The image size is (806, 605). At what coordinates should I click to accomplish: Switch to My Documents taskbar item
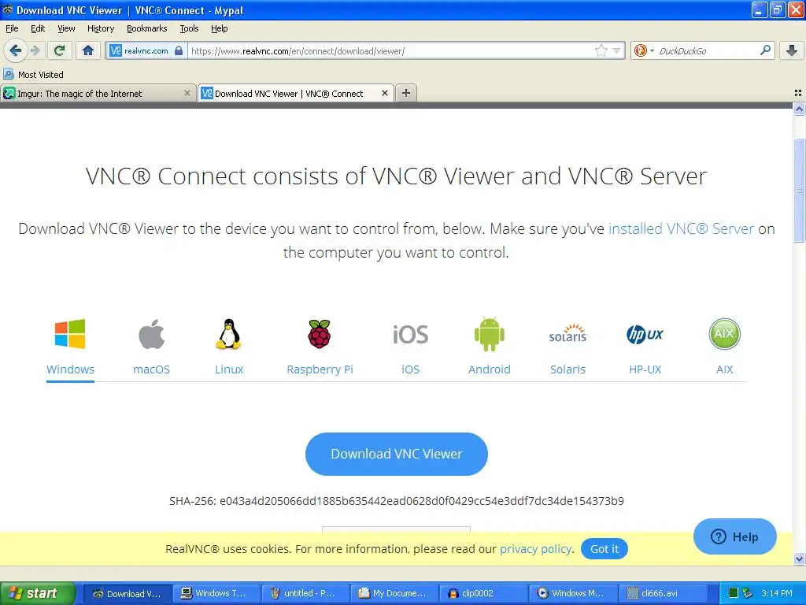[x=394, y=593]
